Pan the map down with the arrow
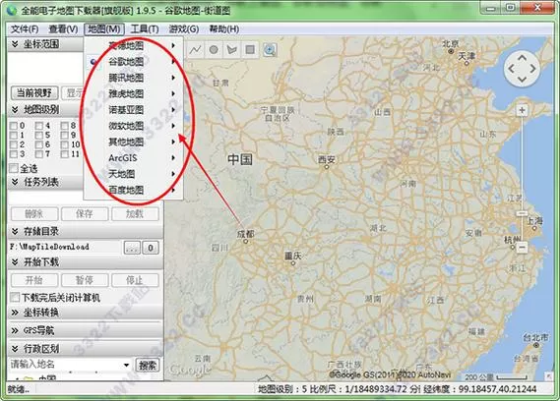The image size is (560, 401). point(523,80)
